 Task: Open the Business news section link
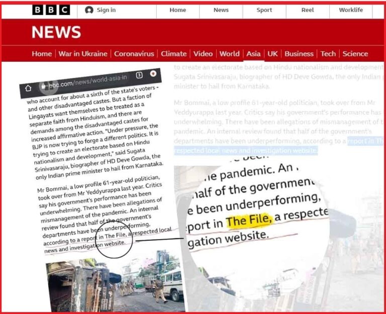[299, 54]
